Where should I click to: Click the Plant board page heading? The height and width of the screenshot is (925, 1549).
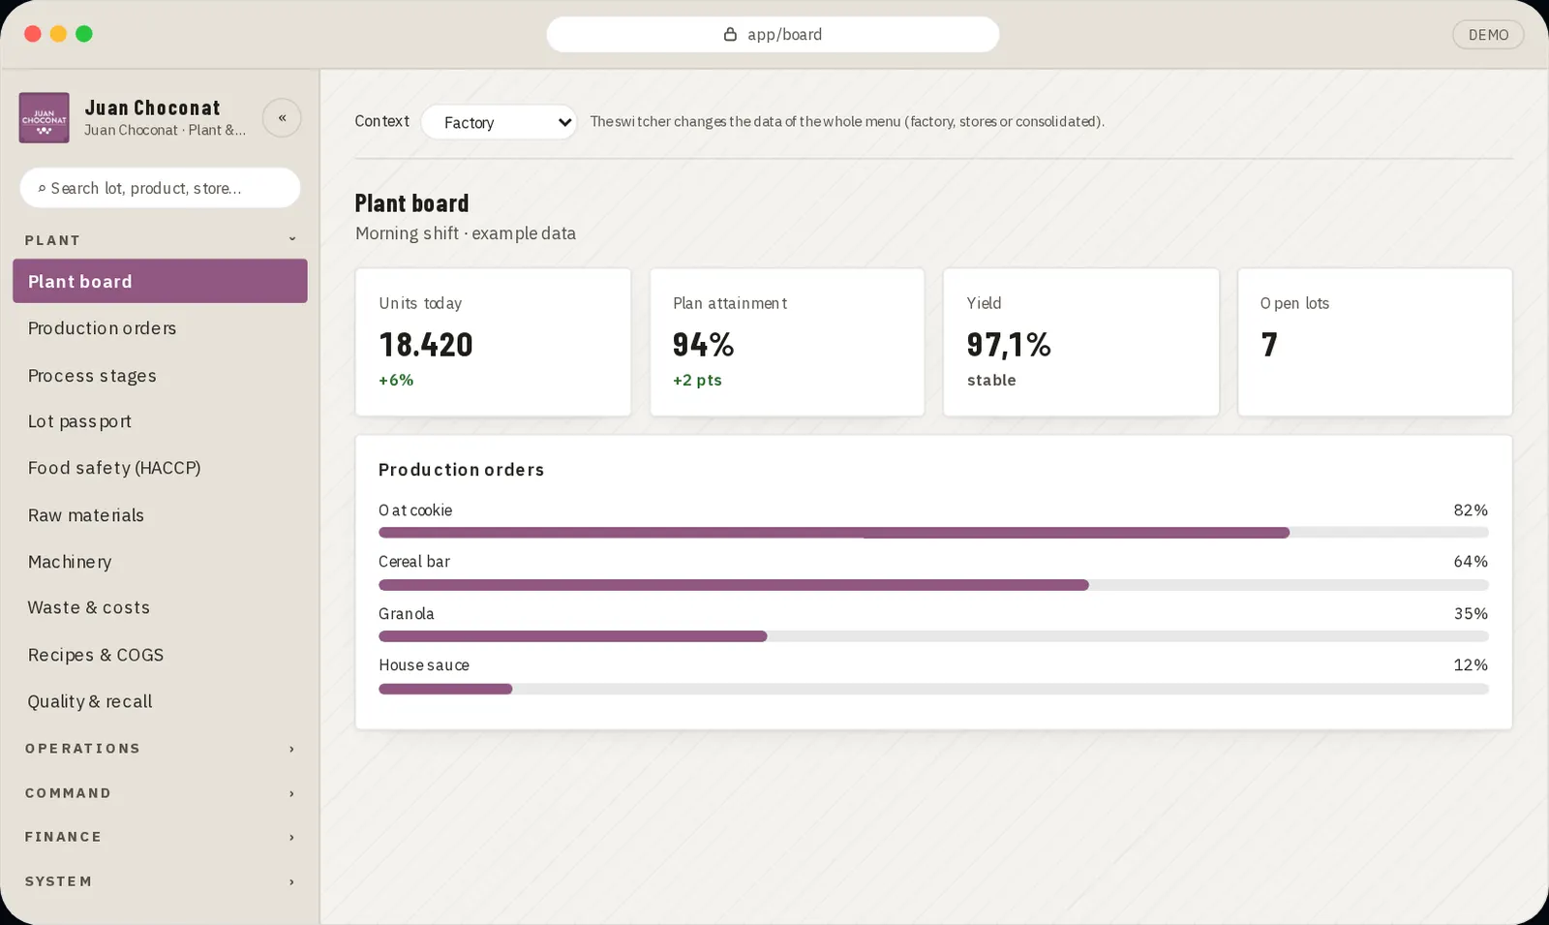pos(411,203)
